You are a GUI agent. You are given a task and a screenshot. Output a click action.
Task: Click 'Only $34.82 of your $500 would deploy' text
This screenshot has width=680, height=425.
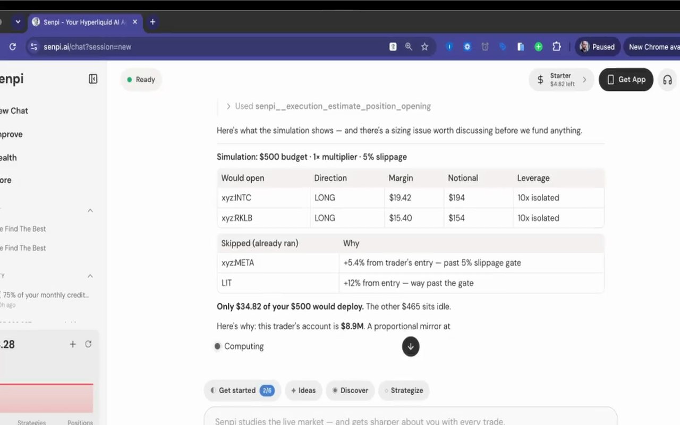pos(290,307)
